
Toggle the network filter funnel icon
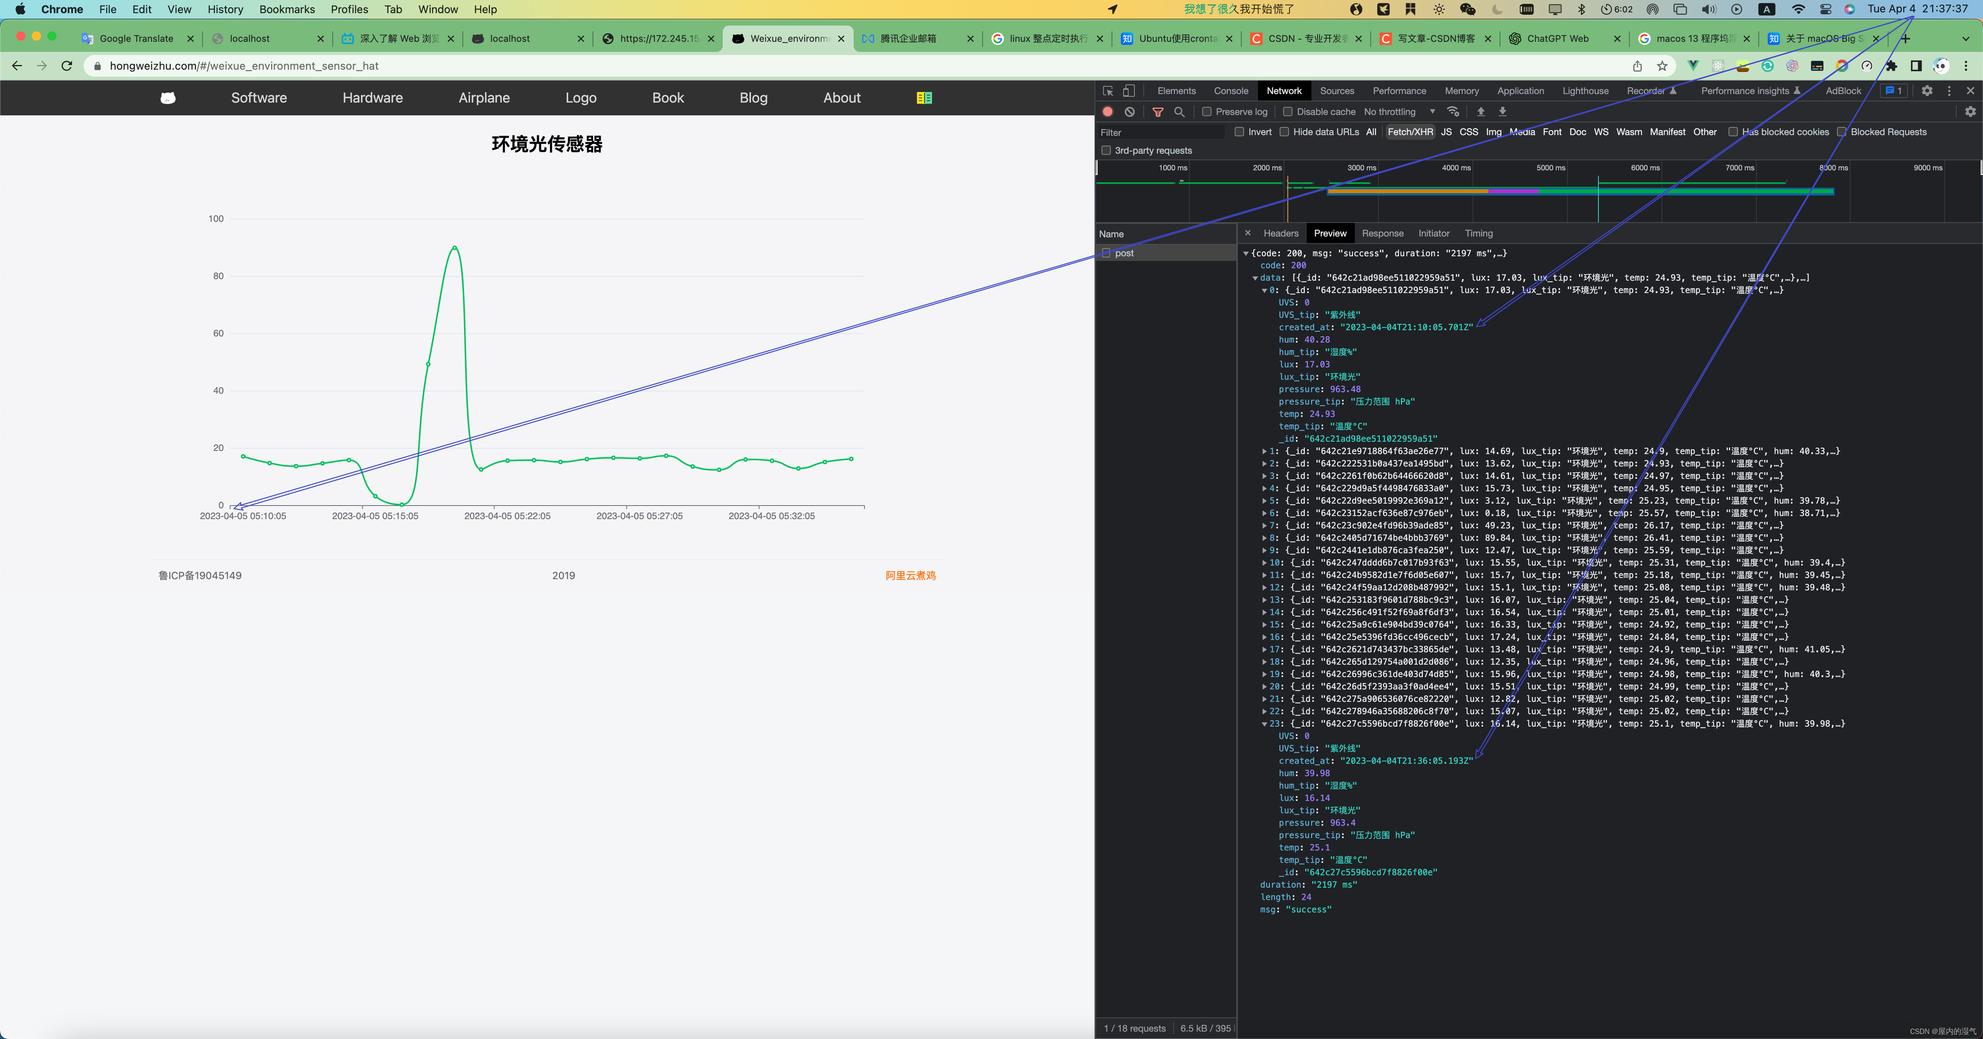1158,111
